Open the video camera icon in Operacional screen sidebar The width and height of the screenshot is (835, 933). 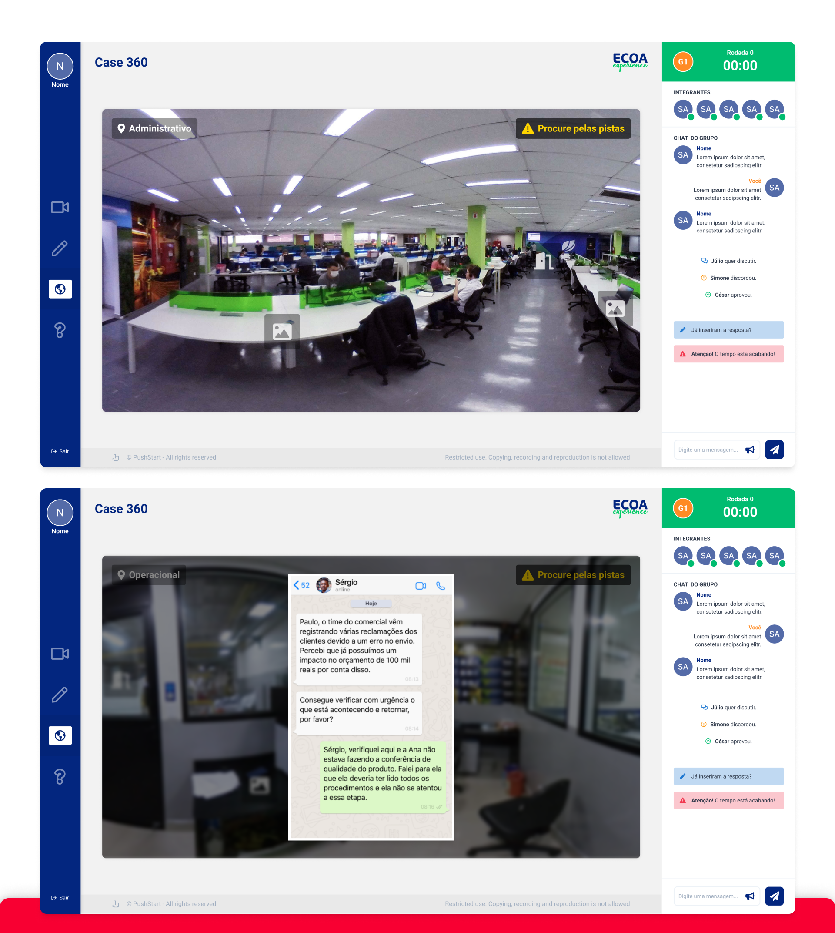click(x=60, y=654)
